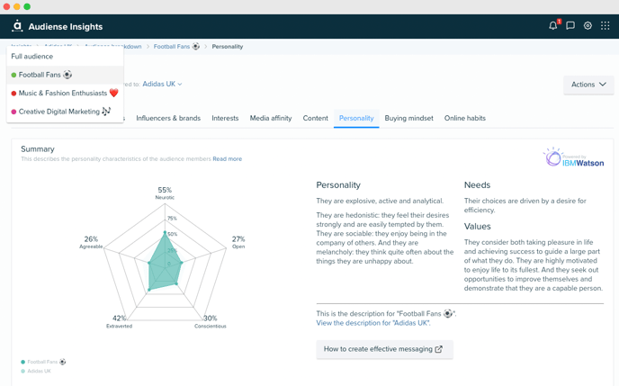Click the IBM Watson logo

click(x=574, y=157)
